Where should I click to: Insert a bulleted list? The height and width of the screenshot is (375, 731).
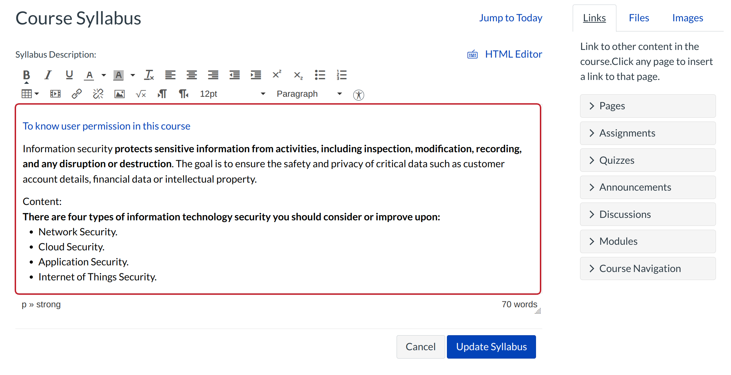click(x=320, y=75)
